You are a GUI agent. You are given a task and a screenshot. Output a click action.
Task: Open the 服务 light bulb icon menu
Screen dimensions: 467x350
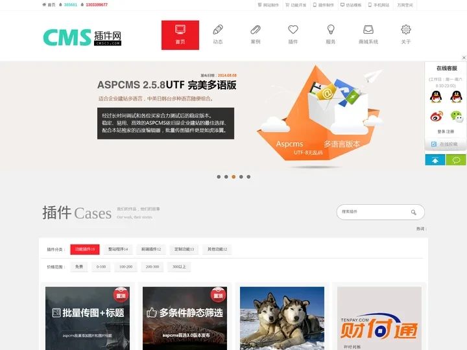(x=331, y=35)
